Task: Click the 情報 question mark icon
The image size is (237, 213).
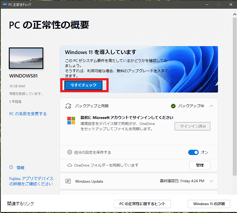Action: pos(11,167)
